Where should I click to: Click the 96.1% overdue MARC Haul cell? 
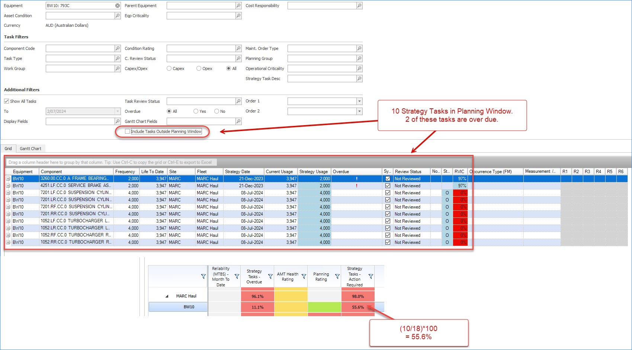click(x=257, y=296)
